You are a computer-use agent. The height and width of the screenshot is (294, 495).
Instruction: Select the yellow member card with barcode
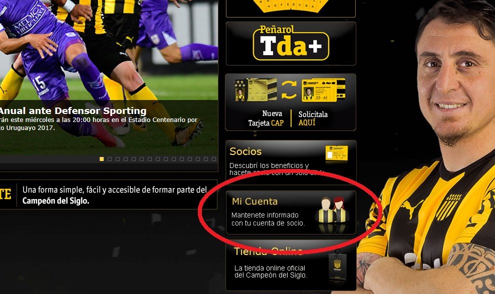[x=324, y=90]
